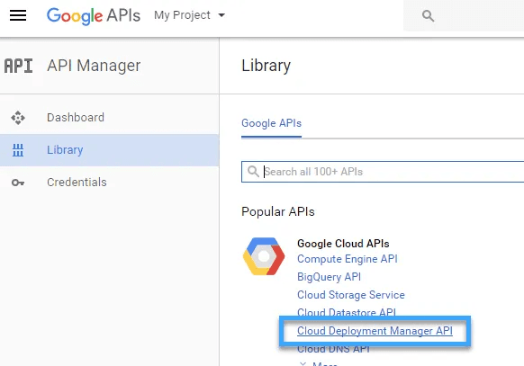This screenshot has height=366, width=524.
Task: Click the magnifier icon in API search box
Action: pos(253,172)
